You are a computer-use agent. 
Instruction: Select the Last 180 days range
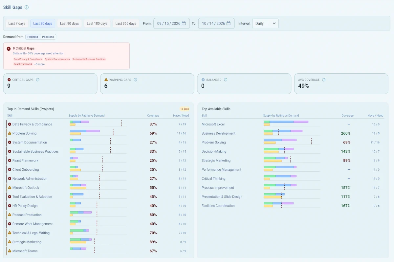(x=97, y=23)
